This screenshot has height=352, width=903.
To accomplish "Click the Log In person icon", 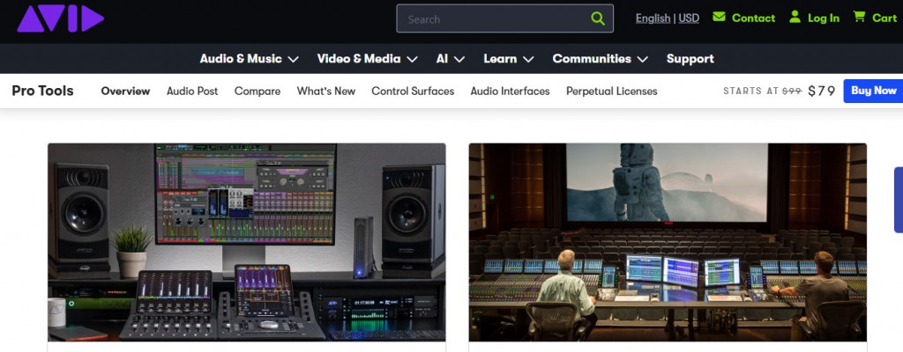I will click(795, 17).
